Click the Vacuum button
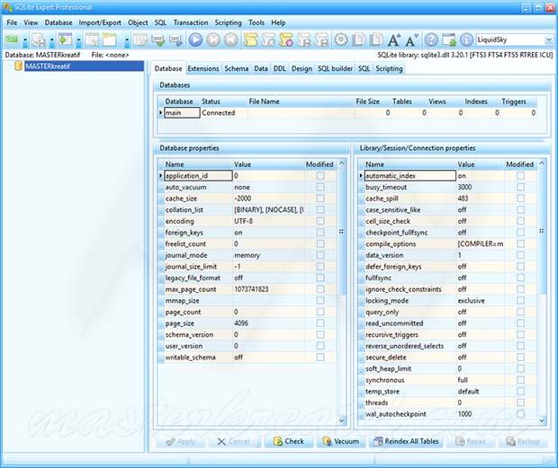The image size is (558, 468). pyautogui.click(x=341, y=441)
